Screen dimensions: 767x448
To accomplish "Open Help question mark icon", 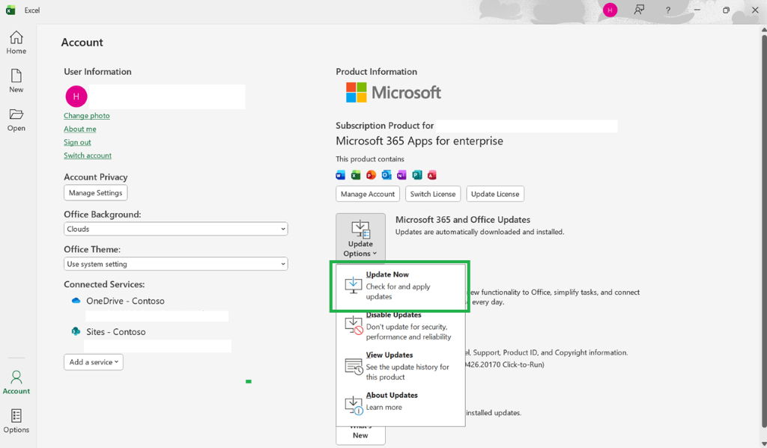I will click(667, 10).
